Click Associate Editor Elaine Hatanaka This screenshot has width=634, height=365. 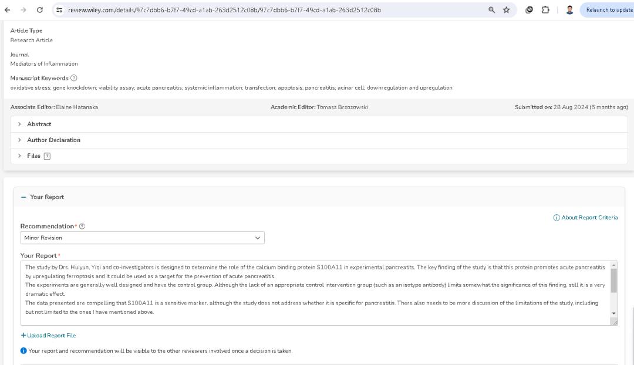point(54,107)
